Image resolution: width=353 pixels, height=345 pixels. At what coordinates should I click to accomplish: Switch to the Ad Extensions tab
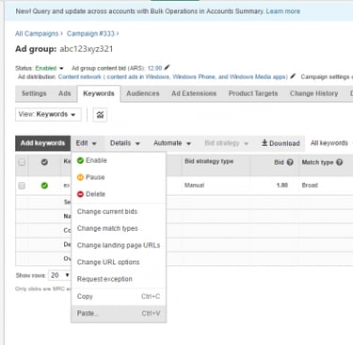click(x=194, y=93)
